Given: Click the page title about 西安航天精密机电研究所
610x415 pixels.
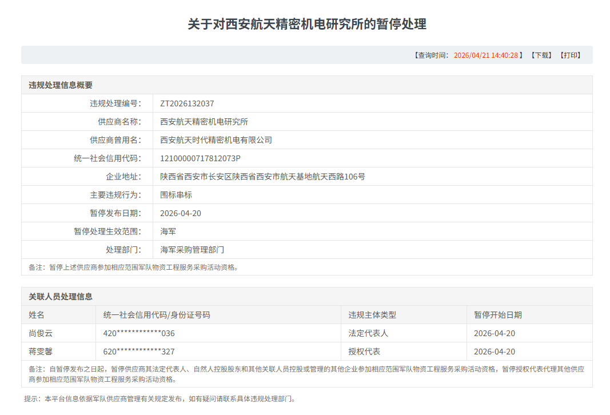Looking at the screenshot, I should click(x=307, y=25).
